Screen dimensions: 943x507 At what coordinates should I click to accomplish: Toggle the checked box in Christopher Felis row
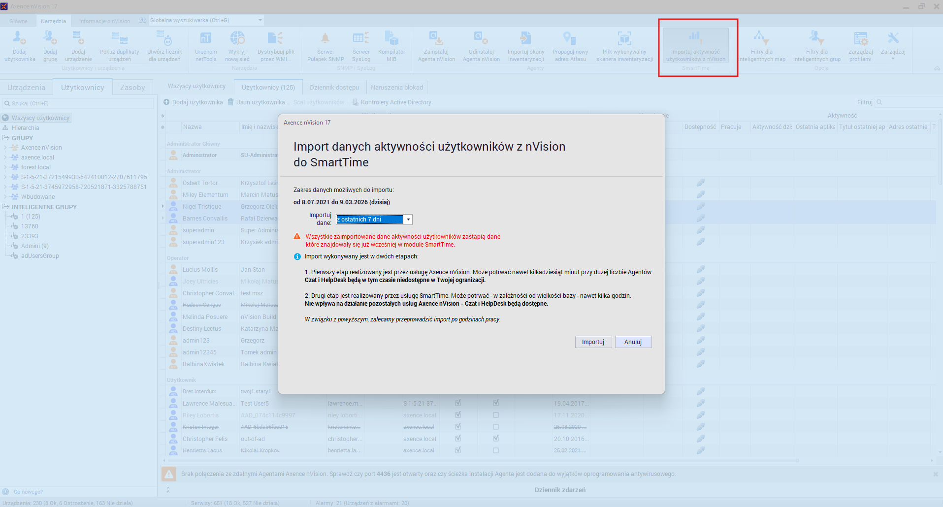point(496,438)
